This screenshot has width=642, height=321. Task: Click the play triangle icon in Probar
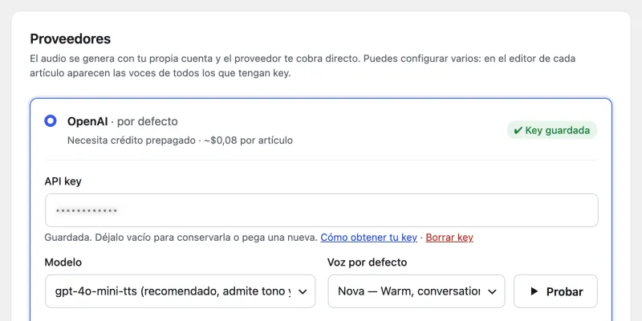(534, 291)
